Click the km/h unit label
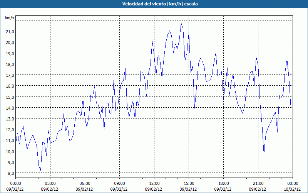 [x=10, y=18]
